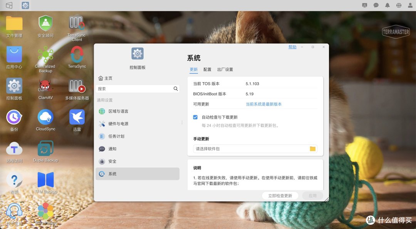Click the 当前系统是最新版本 link

click(x=264, y=104)
